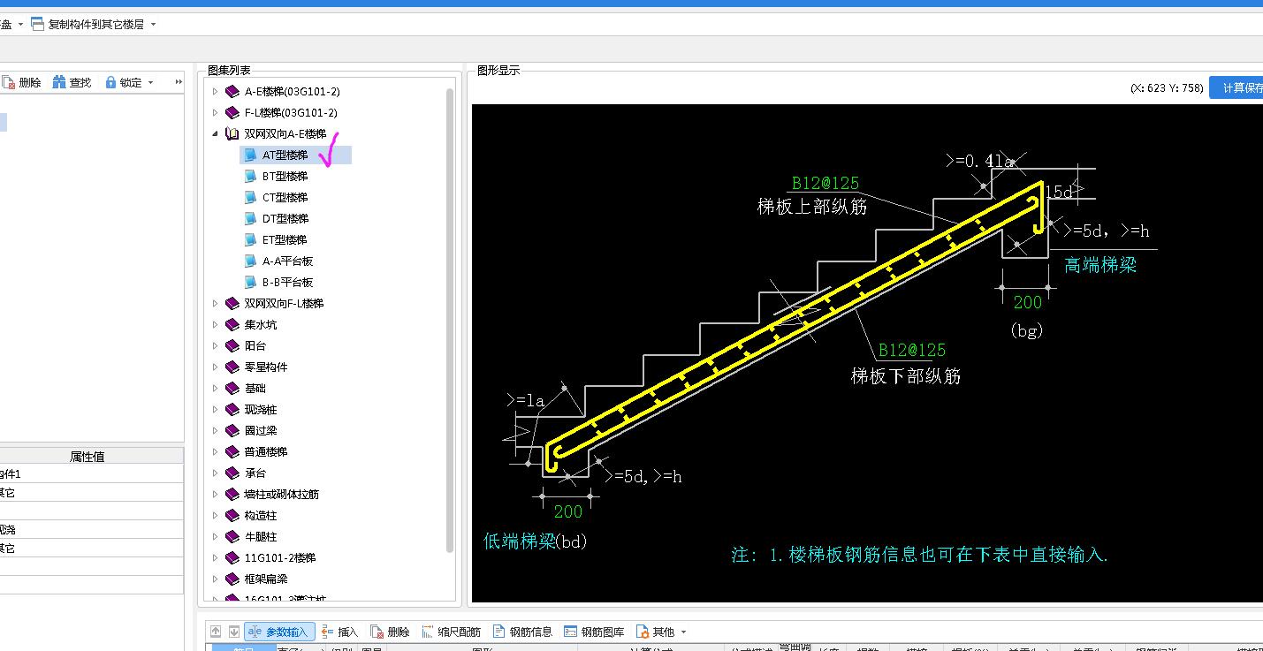The height and width of the screenshot is (651, 1263).
Task: Click the 现浇桩 book icon
Action: pyautogui.click(x=232, y=409)
